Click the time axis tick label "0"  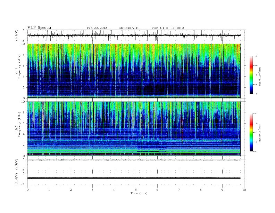[x=27, y=190]
